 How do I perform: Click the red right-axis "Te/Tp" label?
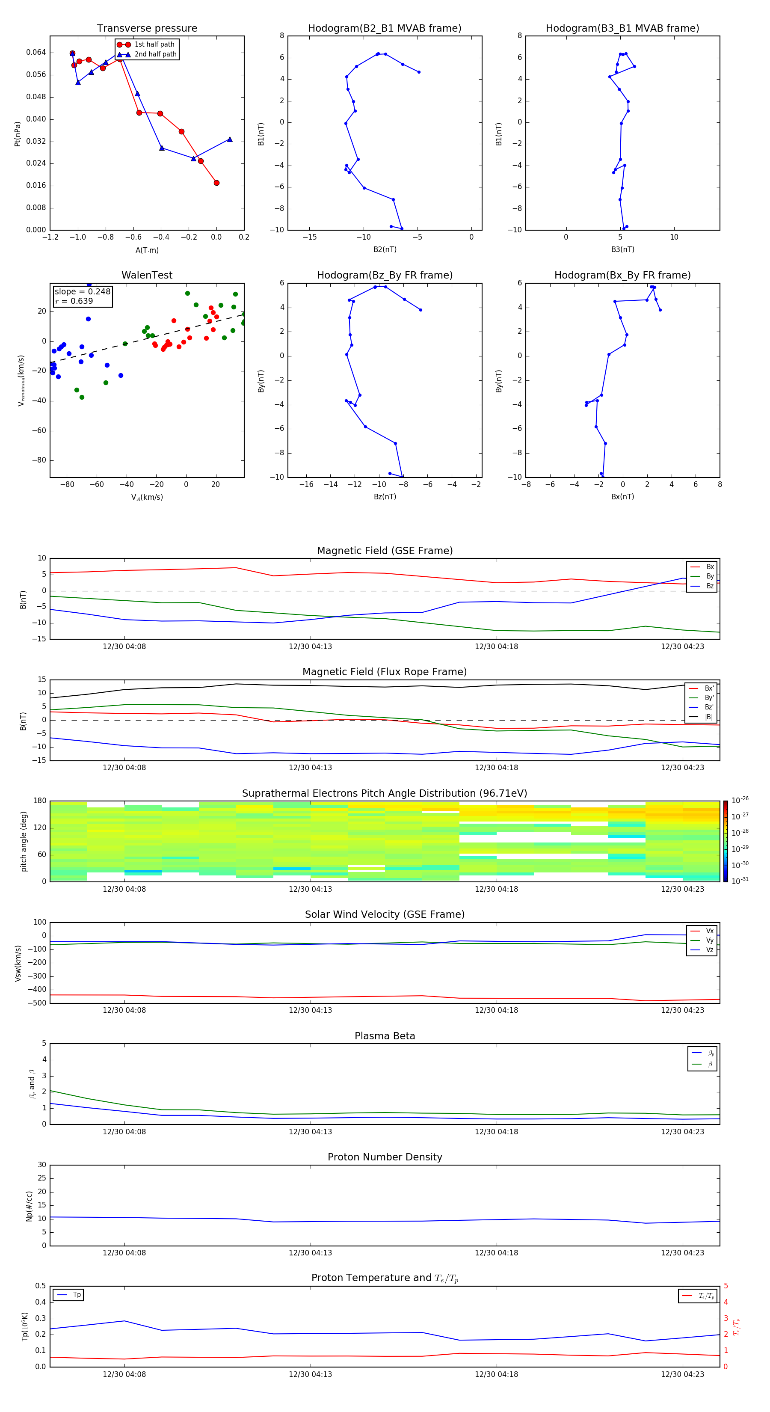[x=736, y=1326]
